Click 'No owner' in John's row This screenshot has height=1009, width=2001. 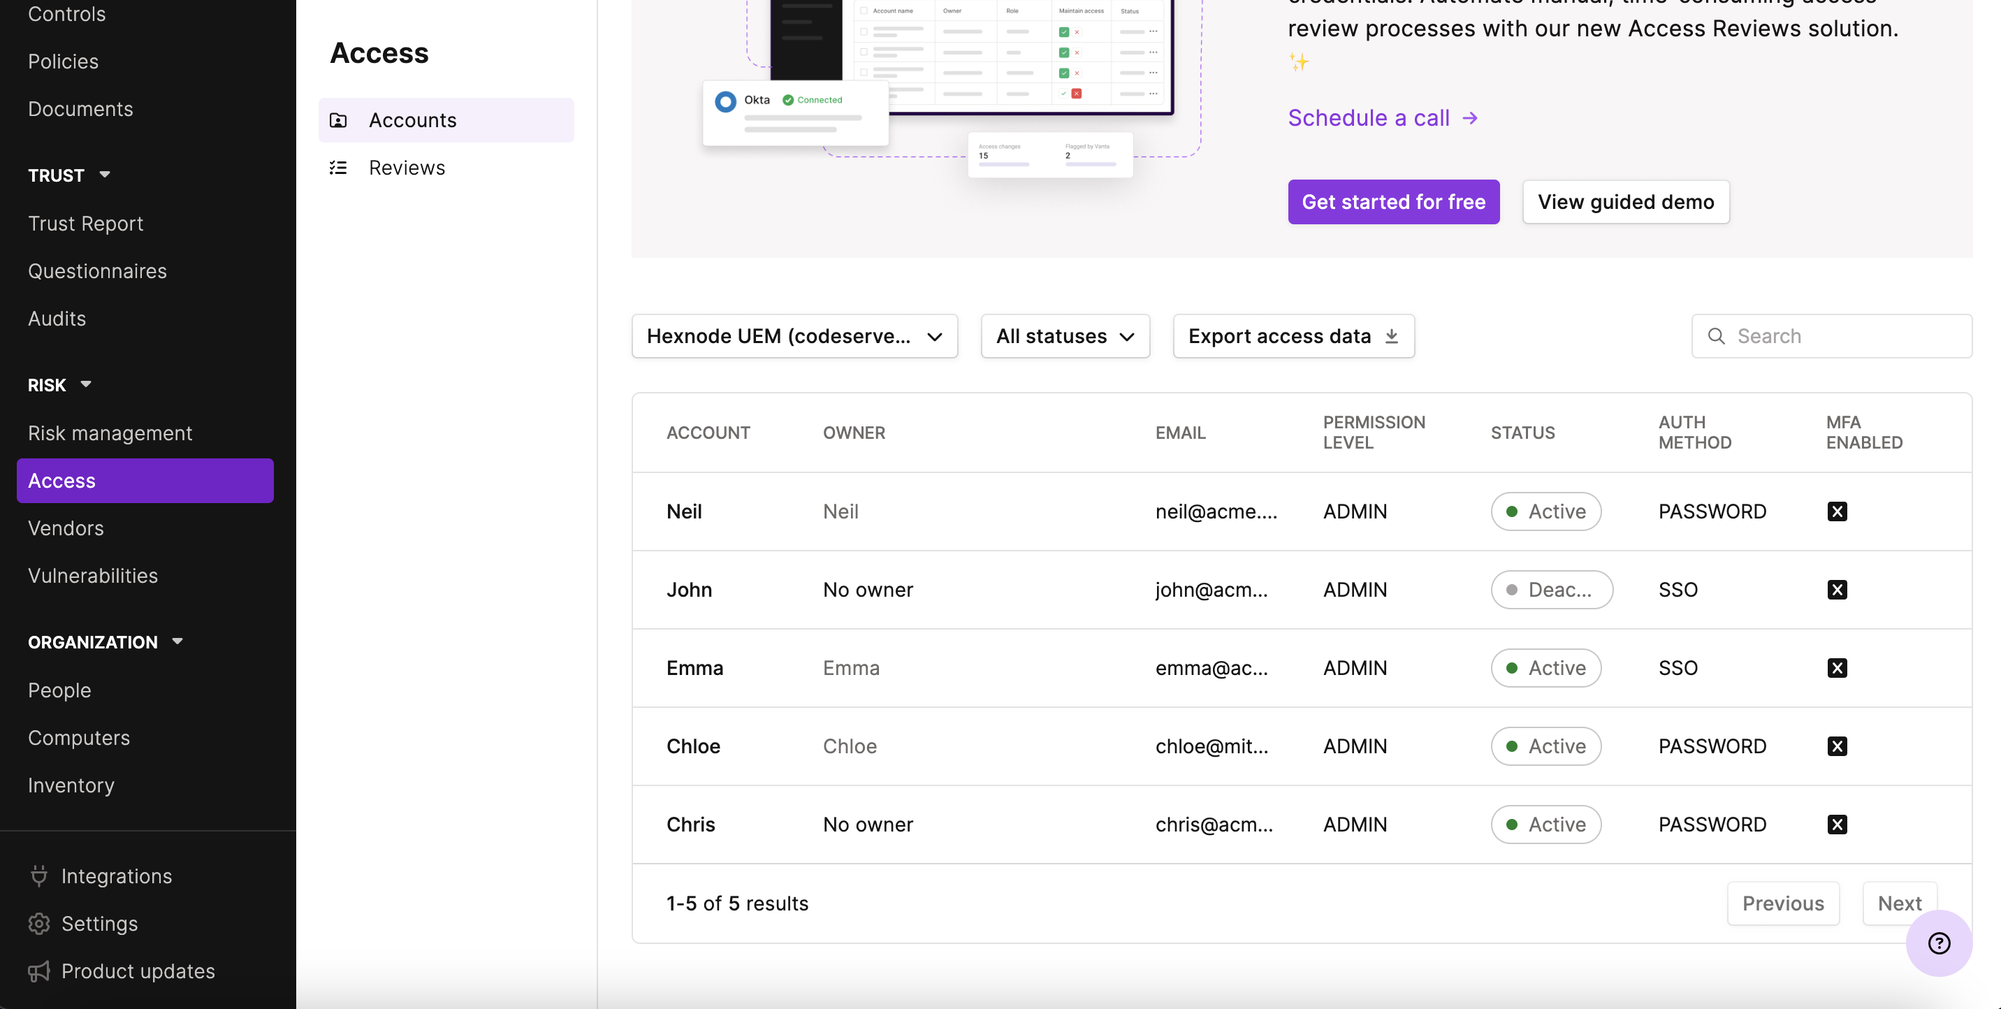tap(868, 590)
